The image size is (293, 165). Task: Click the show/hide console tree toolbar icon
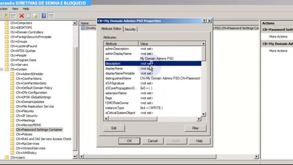pos(13,16)
